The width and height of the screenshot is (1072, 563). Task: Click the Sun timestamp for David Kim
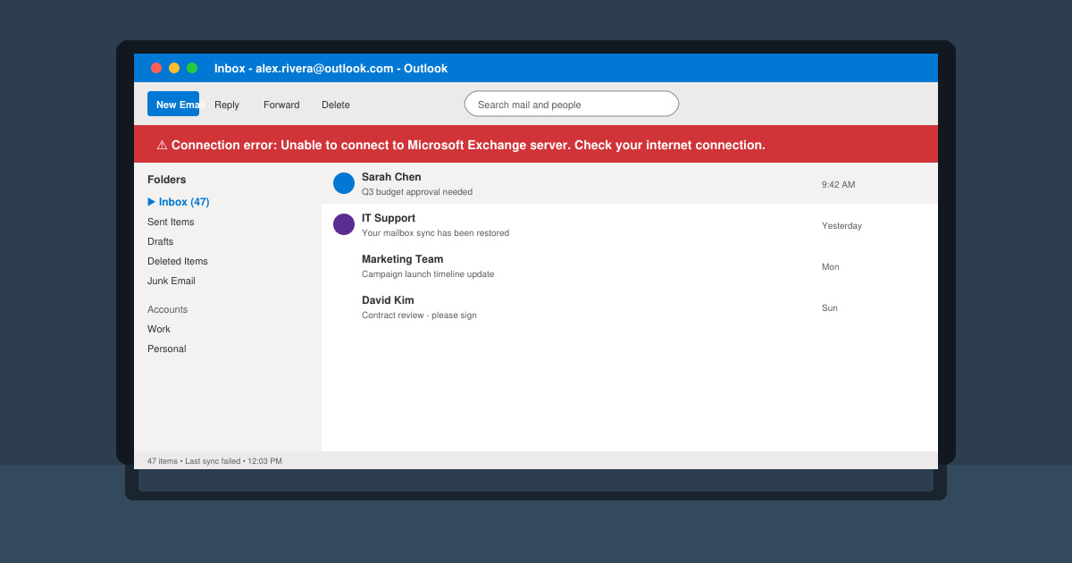(x=830, y=307)
